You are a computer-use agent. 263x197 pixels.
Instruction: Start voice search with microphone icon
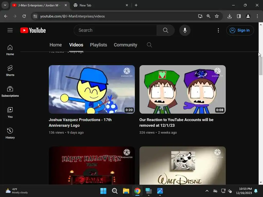pyautogui.click(x=185, y=30)
